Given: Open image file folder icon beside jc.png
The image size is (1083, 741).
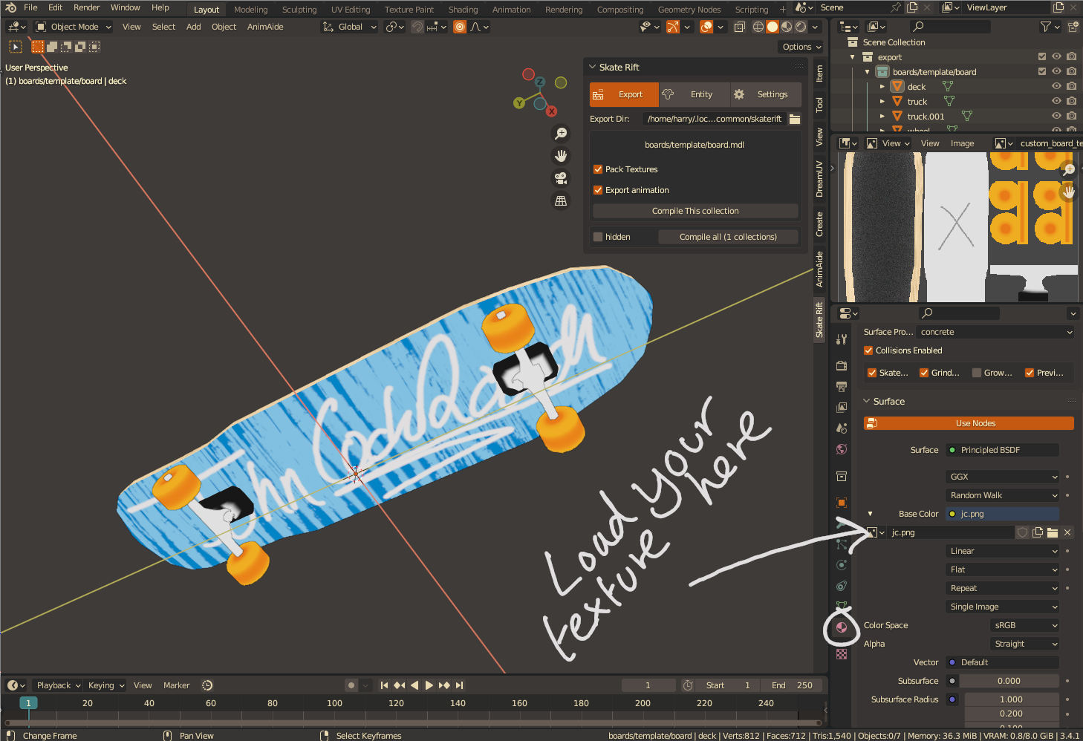Looking at the screenshot, I should click(1053, 532).
